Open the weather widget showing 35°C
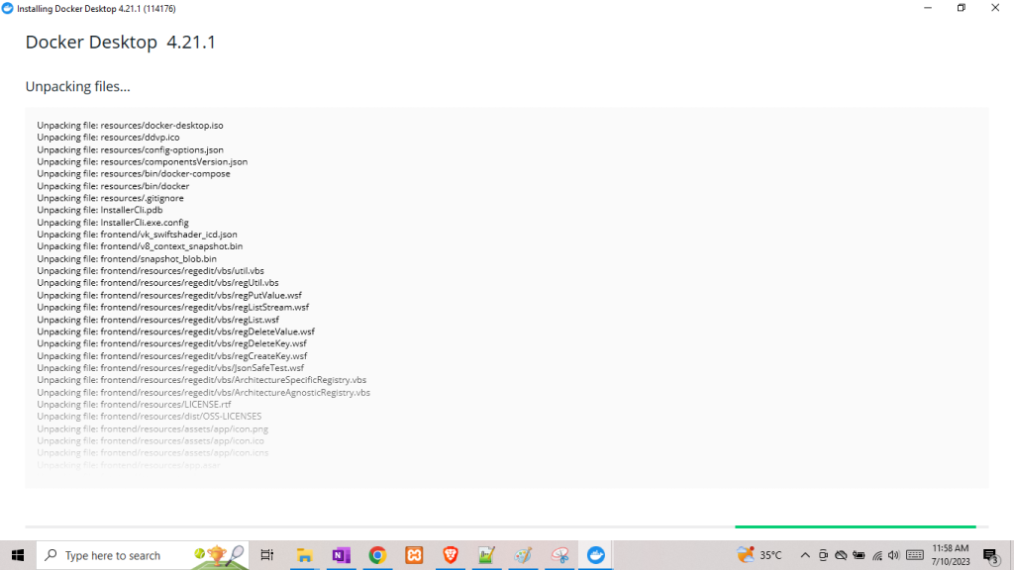Viewport: 1014px width, 570px height. [x=760, y=555]
